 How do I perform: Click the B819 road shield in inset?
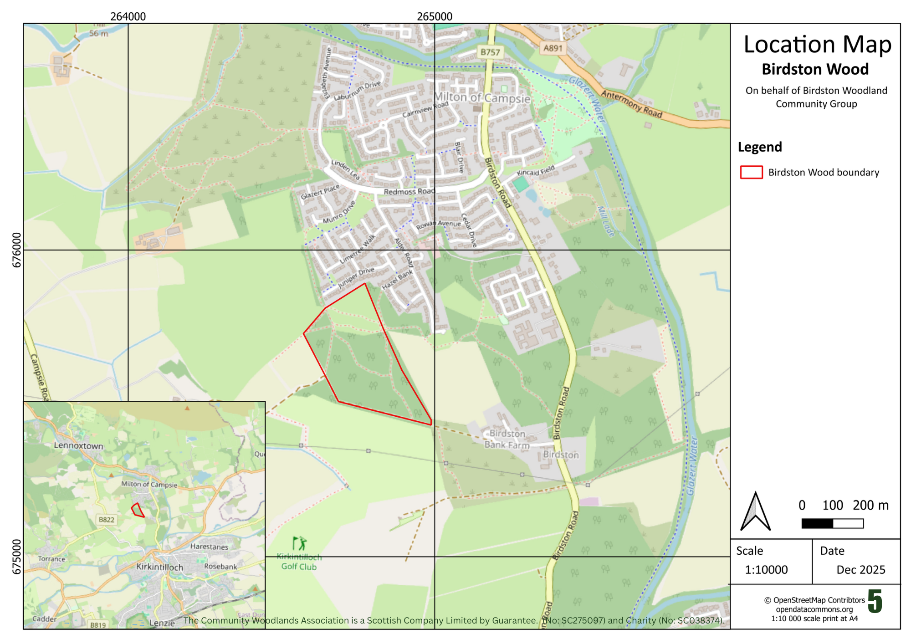pos(98,625)
